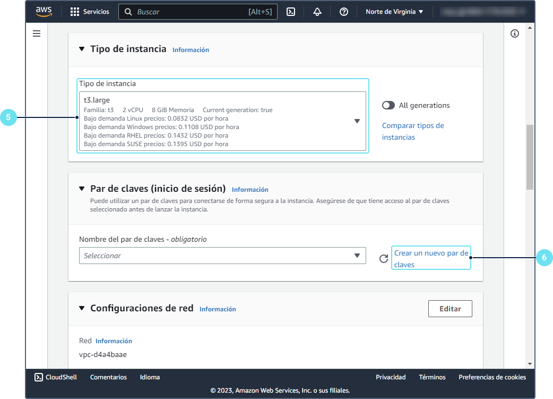Screen dimensions: 553x399
Task: Enable the All generations toggle
Action: tap(388, 105)
